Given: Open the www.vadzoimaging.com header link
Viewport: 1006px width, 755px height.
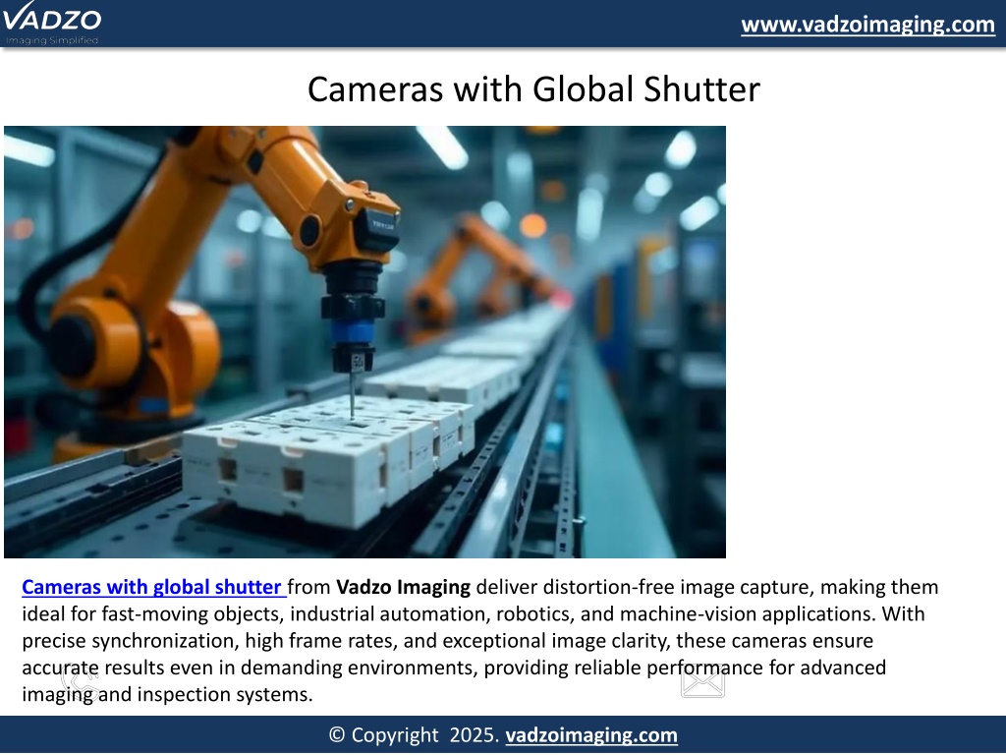Looking at the screenshot, I should (x=867, y=25).
